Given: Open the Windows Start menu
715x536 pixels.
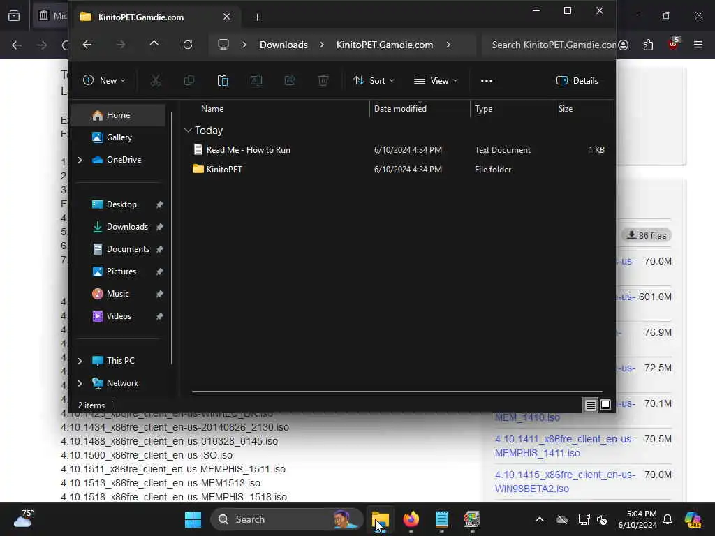Looking at the screenshot, I should 193,519.
